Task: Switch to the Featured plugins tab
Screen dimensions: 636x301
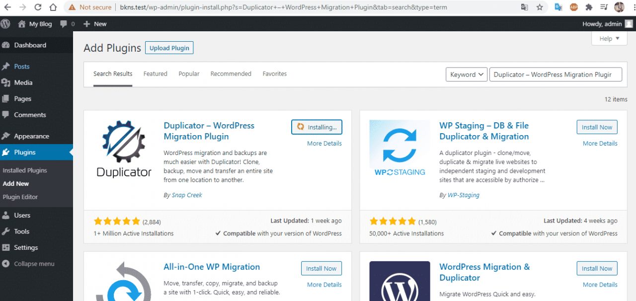Action: [x=155, y=74]
